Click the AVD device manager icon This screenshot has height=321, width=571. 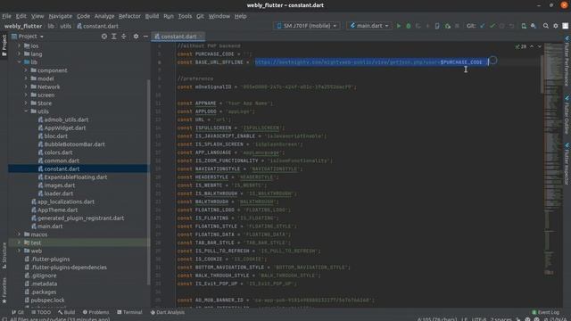tap(524, 26)
